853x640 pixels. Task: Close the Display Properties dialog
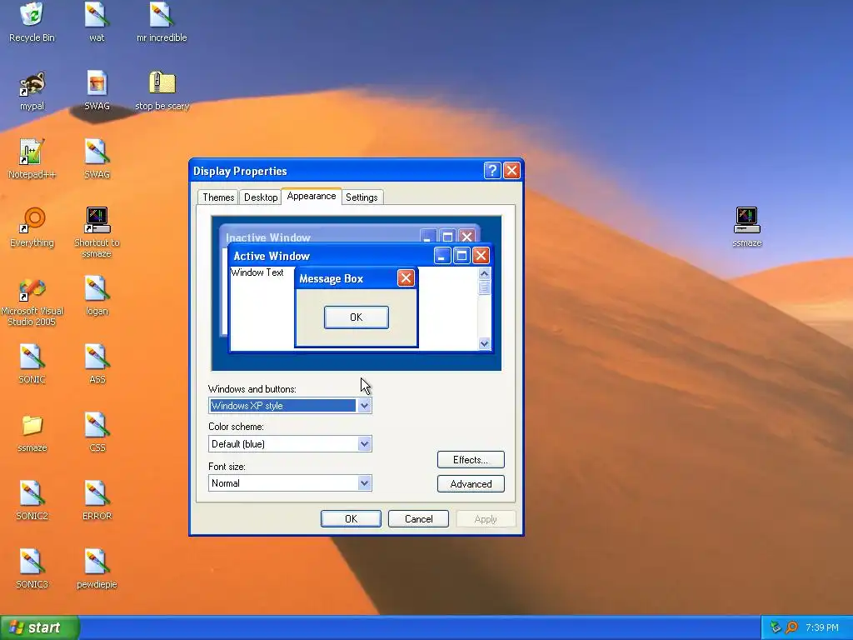click(511, 171)
